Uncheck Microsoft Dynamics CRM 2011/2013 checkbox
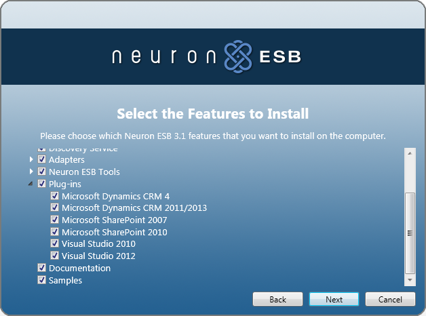This screenshot has height=316, width=426. (x=55, y=208)
